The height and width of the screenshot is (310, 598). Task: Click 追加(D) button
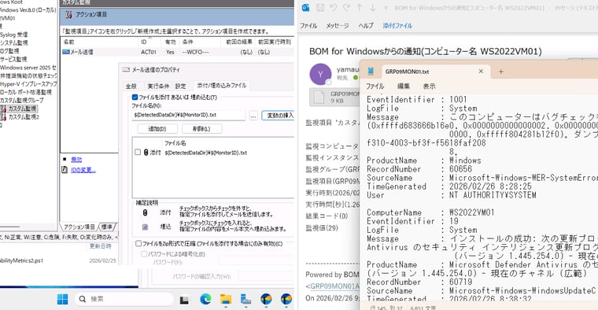157,129
